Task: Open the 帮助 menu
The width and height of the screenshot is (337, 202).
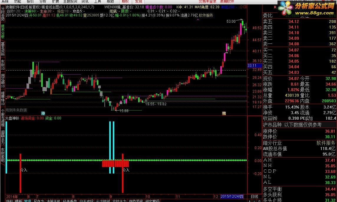Action: (x=110, y=1)
